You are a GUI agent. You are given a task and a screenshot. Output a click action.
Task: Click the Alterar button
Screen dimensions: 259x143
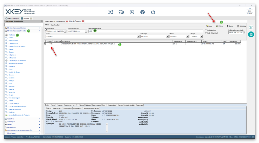[x=220, y=26]
